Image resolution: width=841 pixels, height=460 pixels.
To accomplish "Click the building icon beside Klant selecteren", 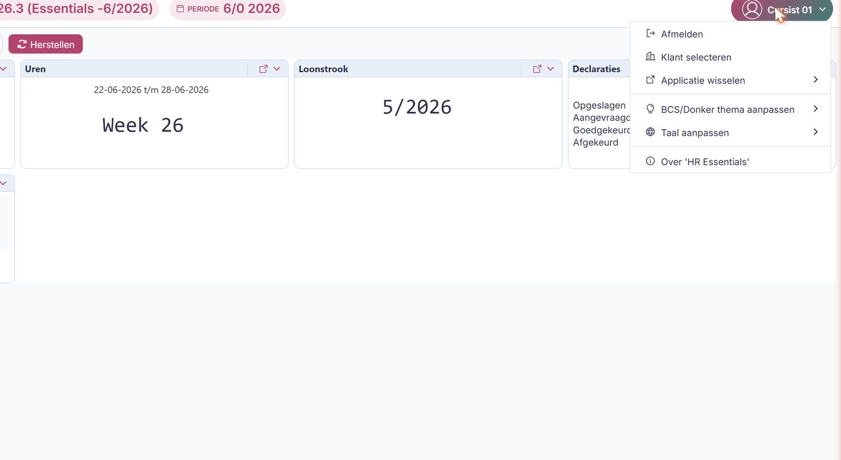I will pos(650,56).
